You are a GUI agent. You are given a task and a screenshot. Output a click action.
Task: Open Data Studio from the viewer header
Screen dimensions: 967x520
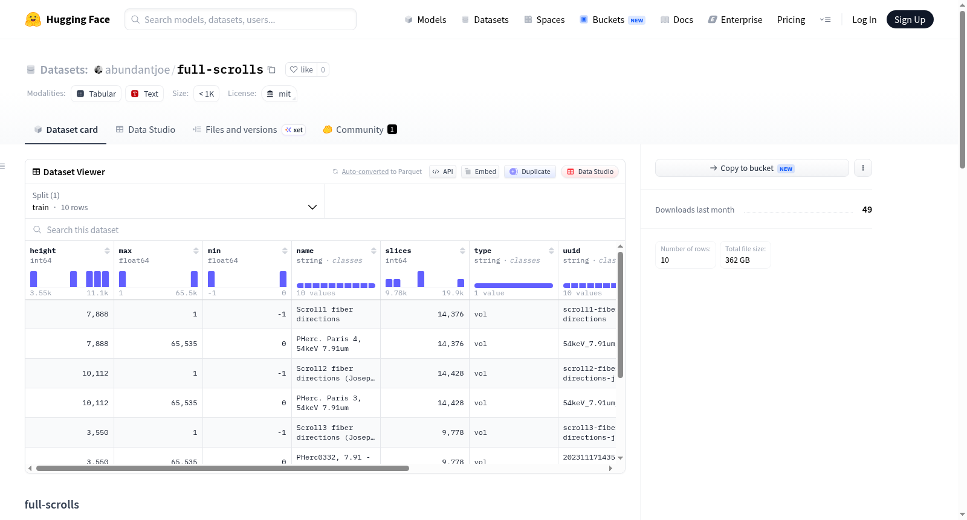[590, 172]
